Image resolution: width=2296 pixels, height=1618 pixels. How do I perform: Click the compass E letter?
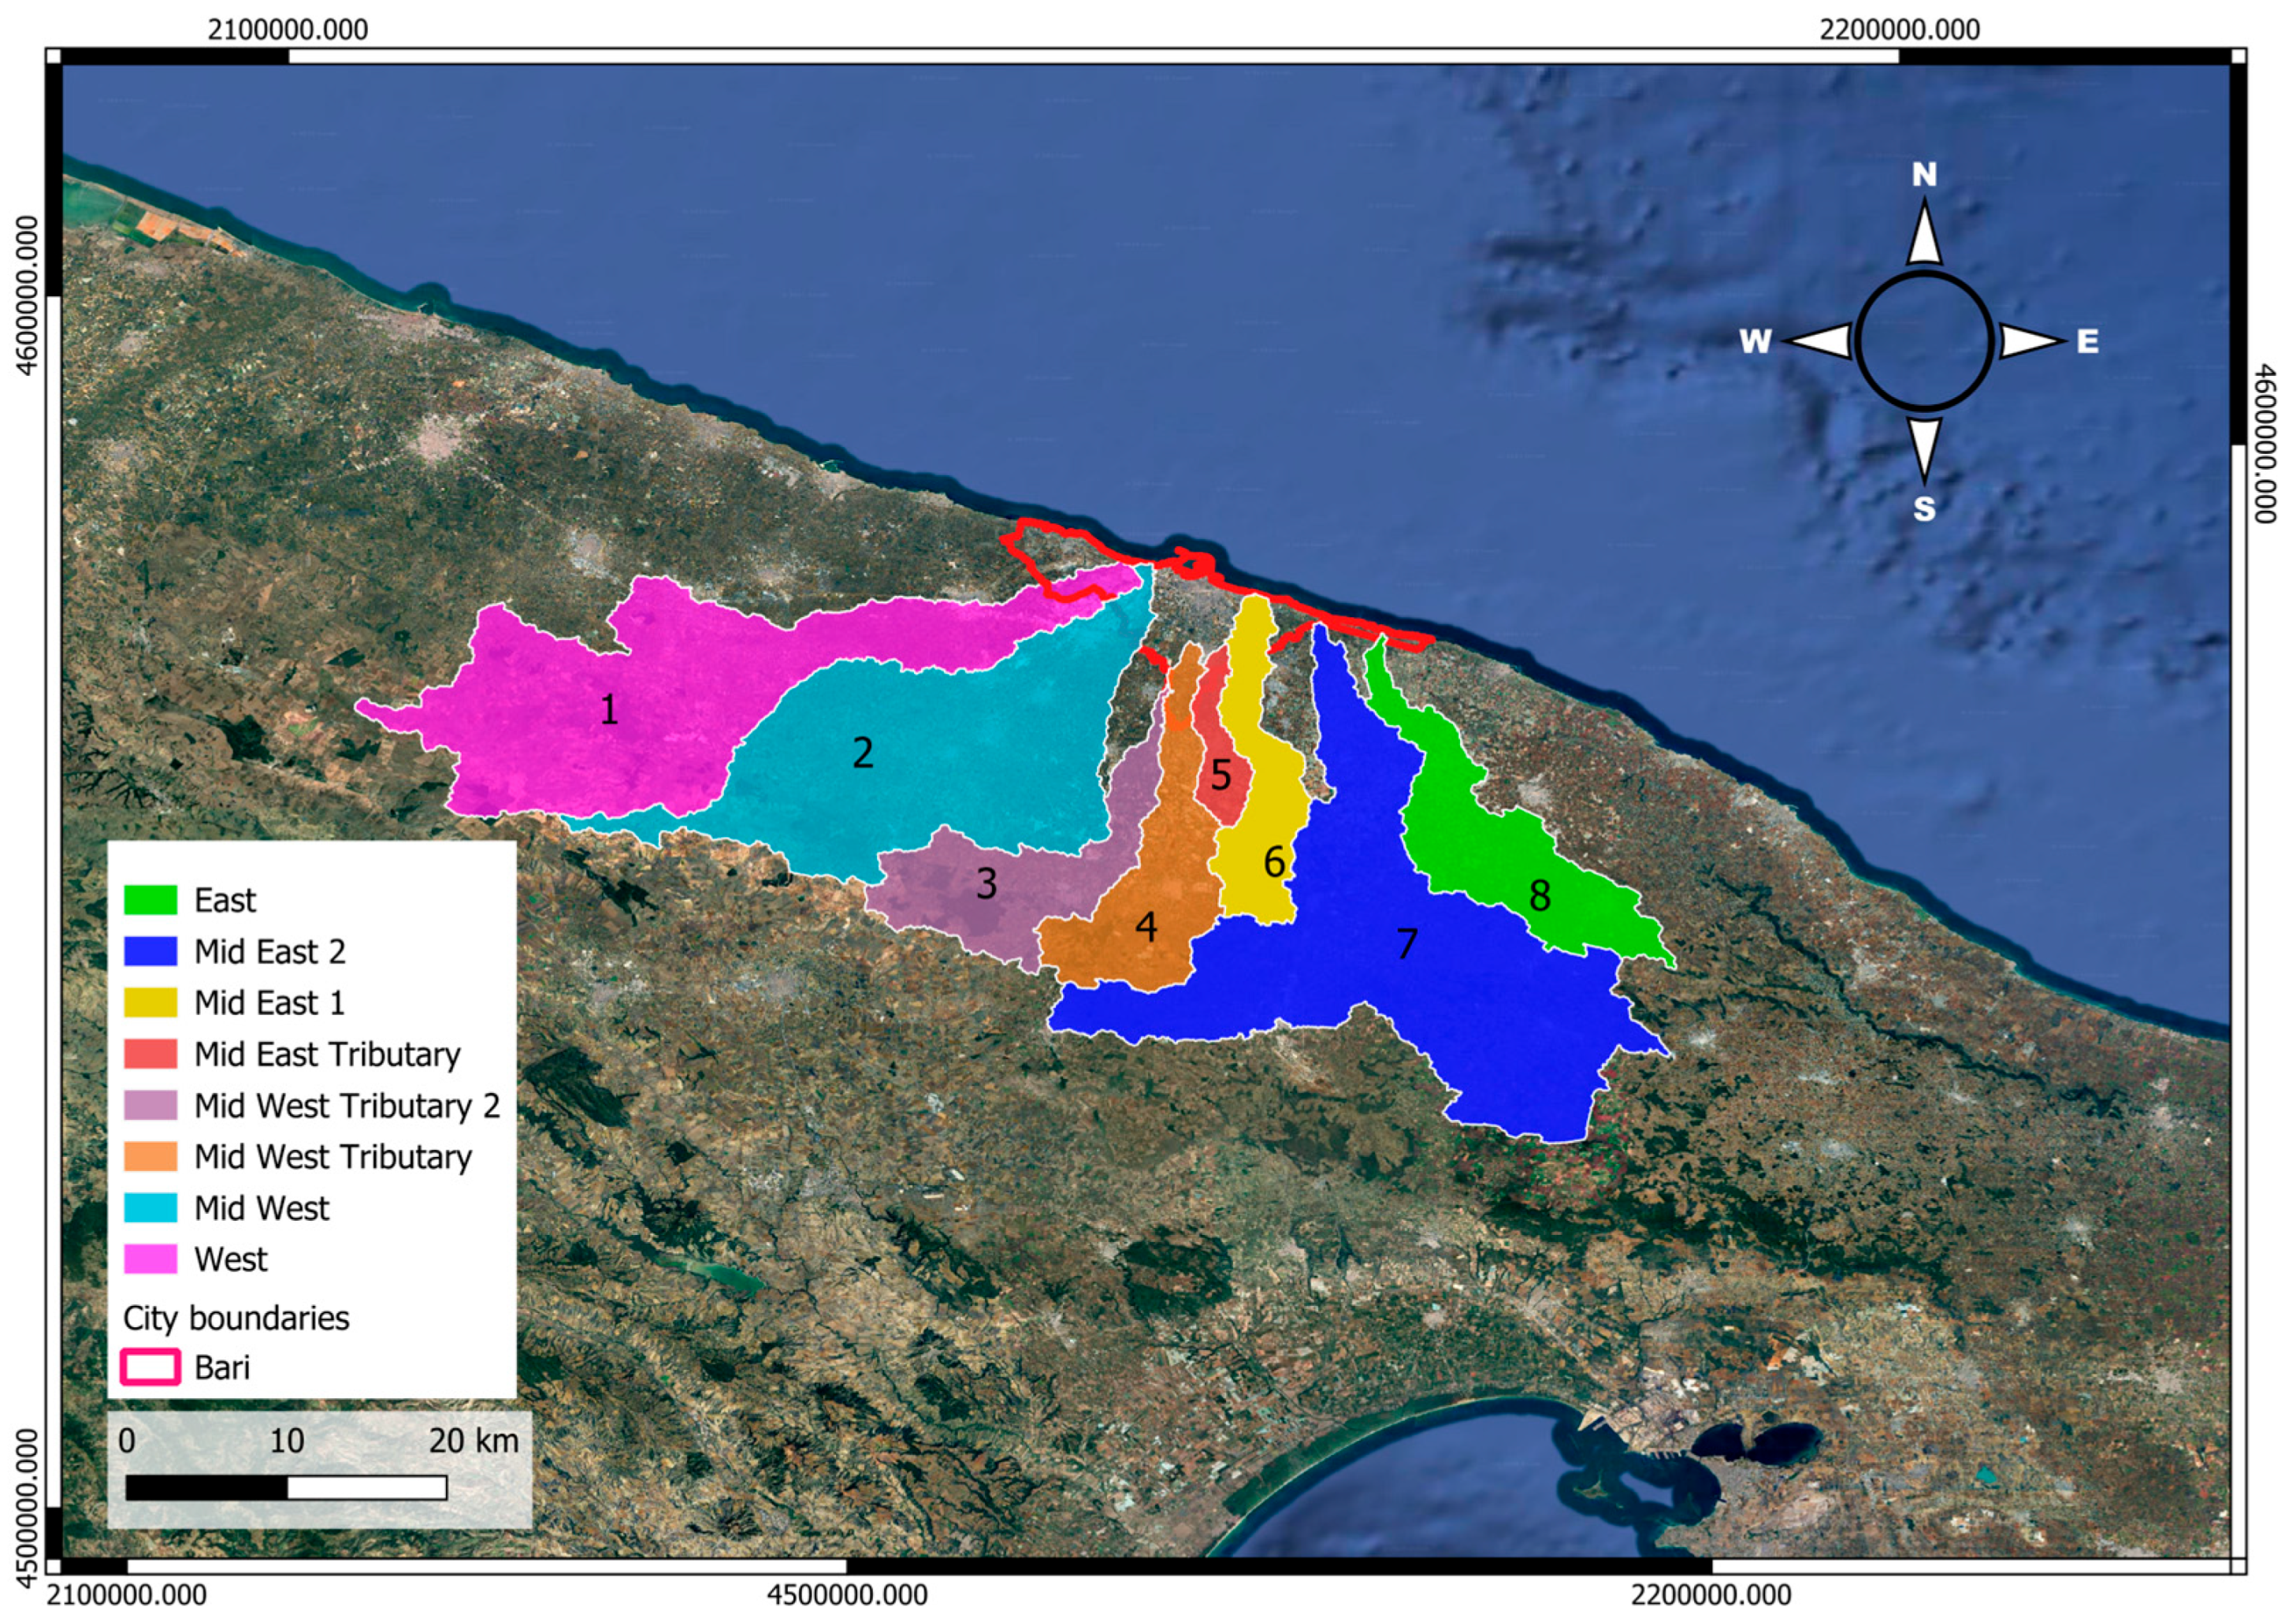(x=2087, y=342)
